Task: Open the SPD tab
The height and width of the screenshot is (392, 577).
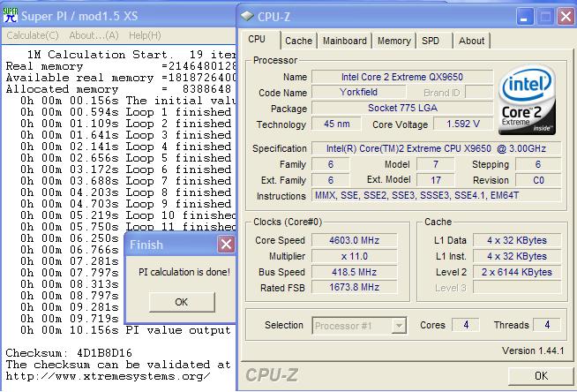Action: (x=431, y=41)
